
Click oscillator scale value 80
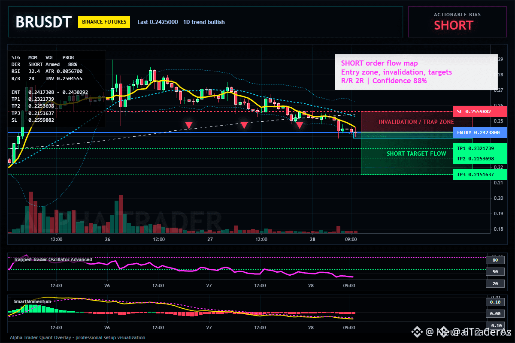tap(495, 260)
